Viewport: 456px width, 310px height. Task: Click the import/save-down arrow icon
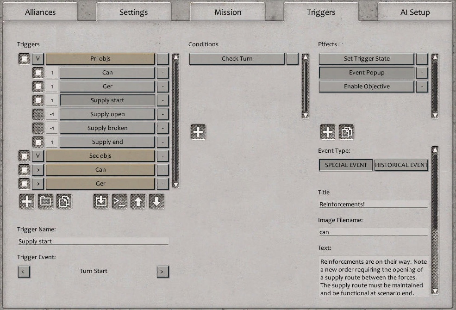[x=101, y=201]
